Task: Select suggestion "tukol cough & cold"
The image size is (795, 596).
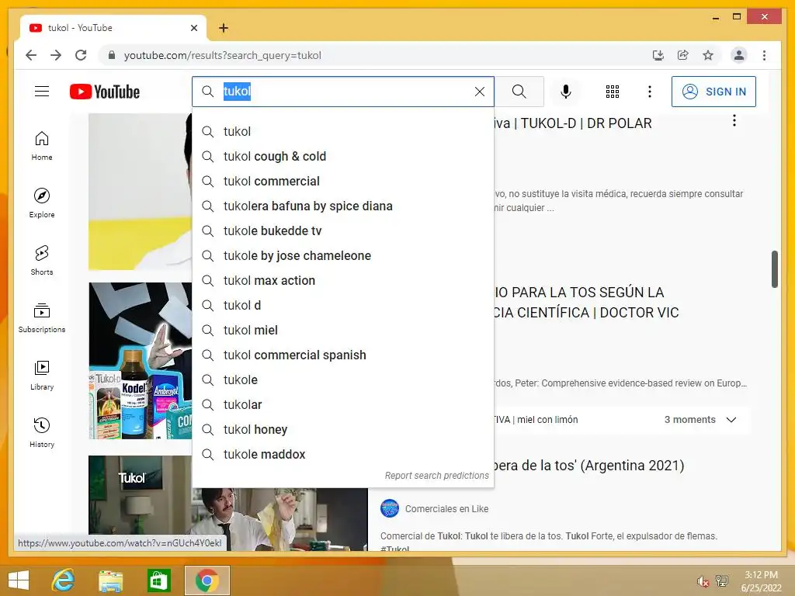Action: click(x=343, y=156)
